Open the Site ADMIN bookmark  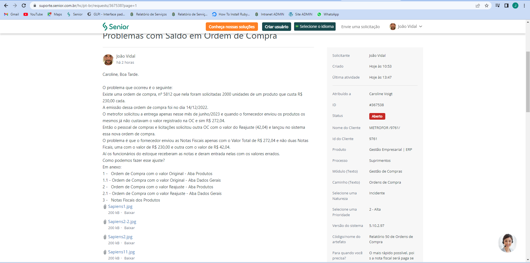pos(300,14)
